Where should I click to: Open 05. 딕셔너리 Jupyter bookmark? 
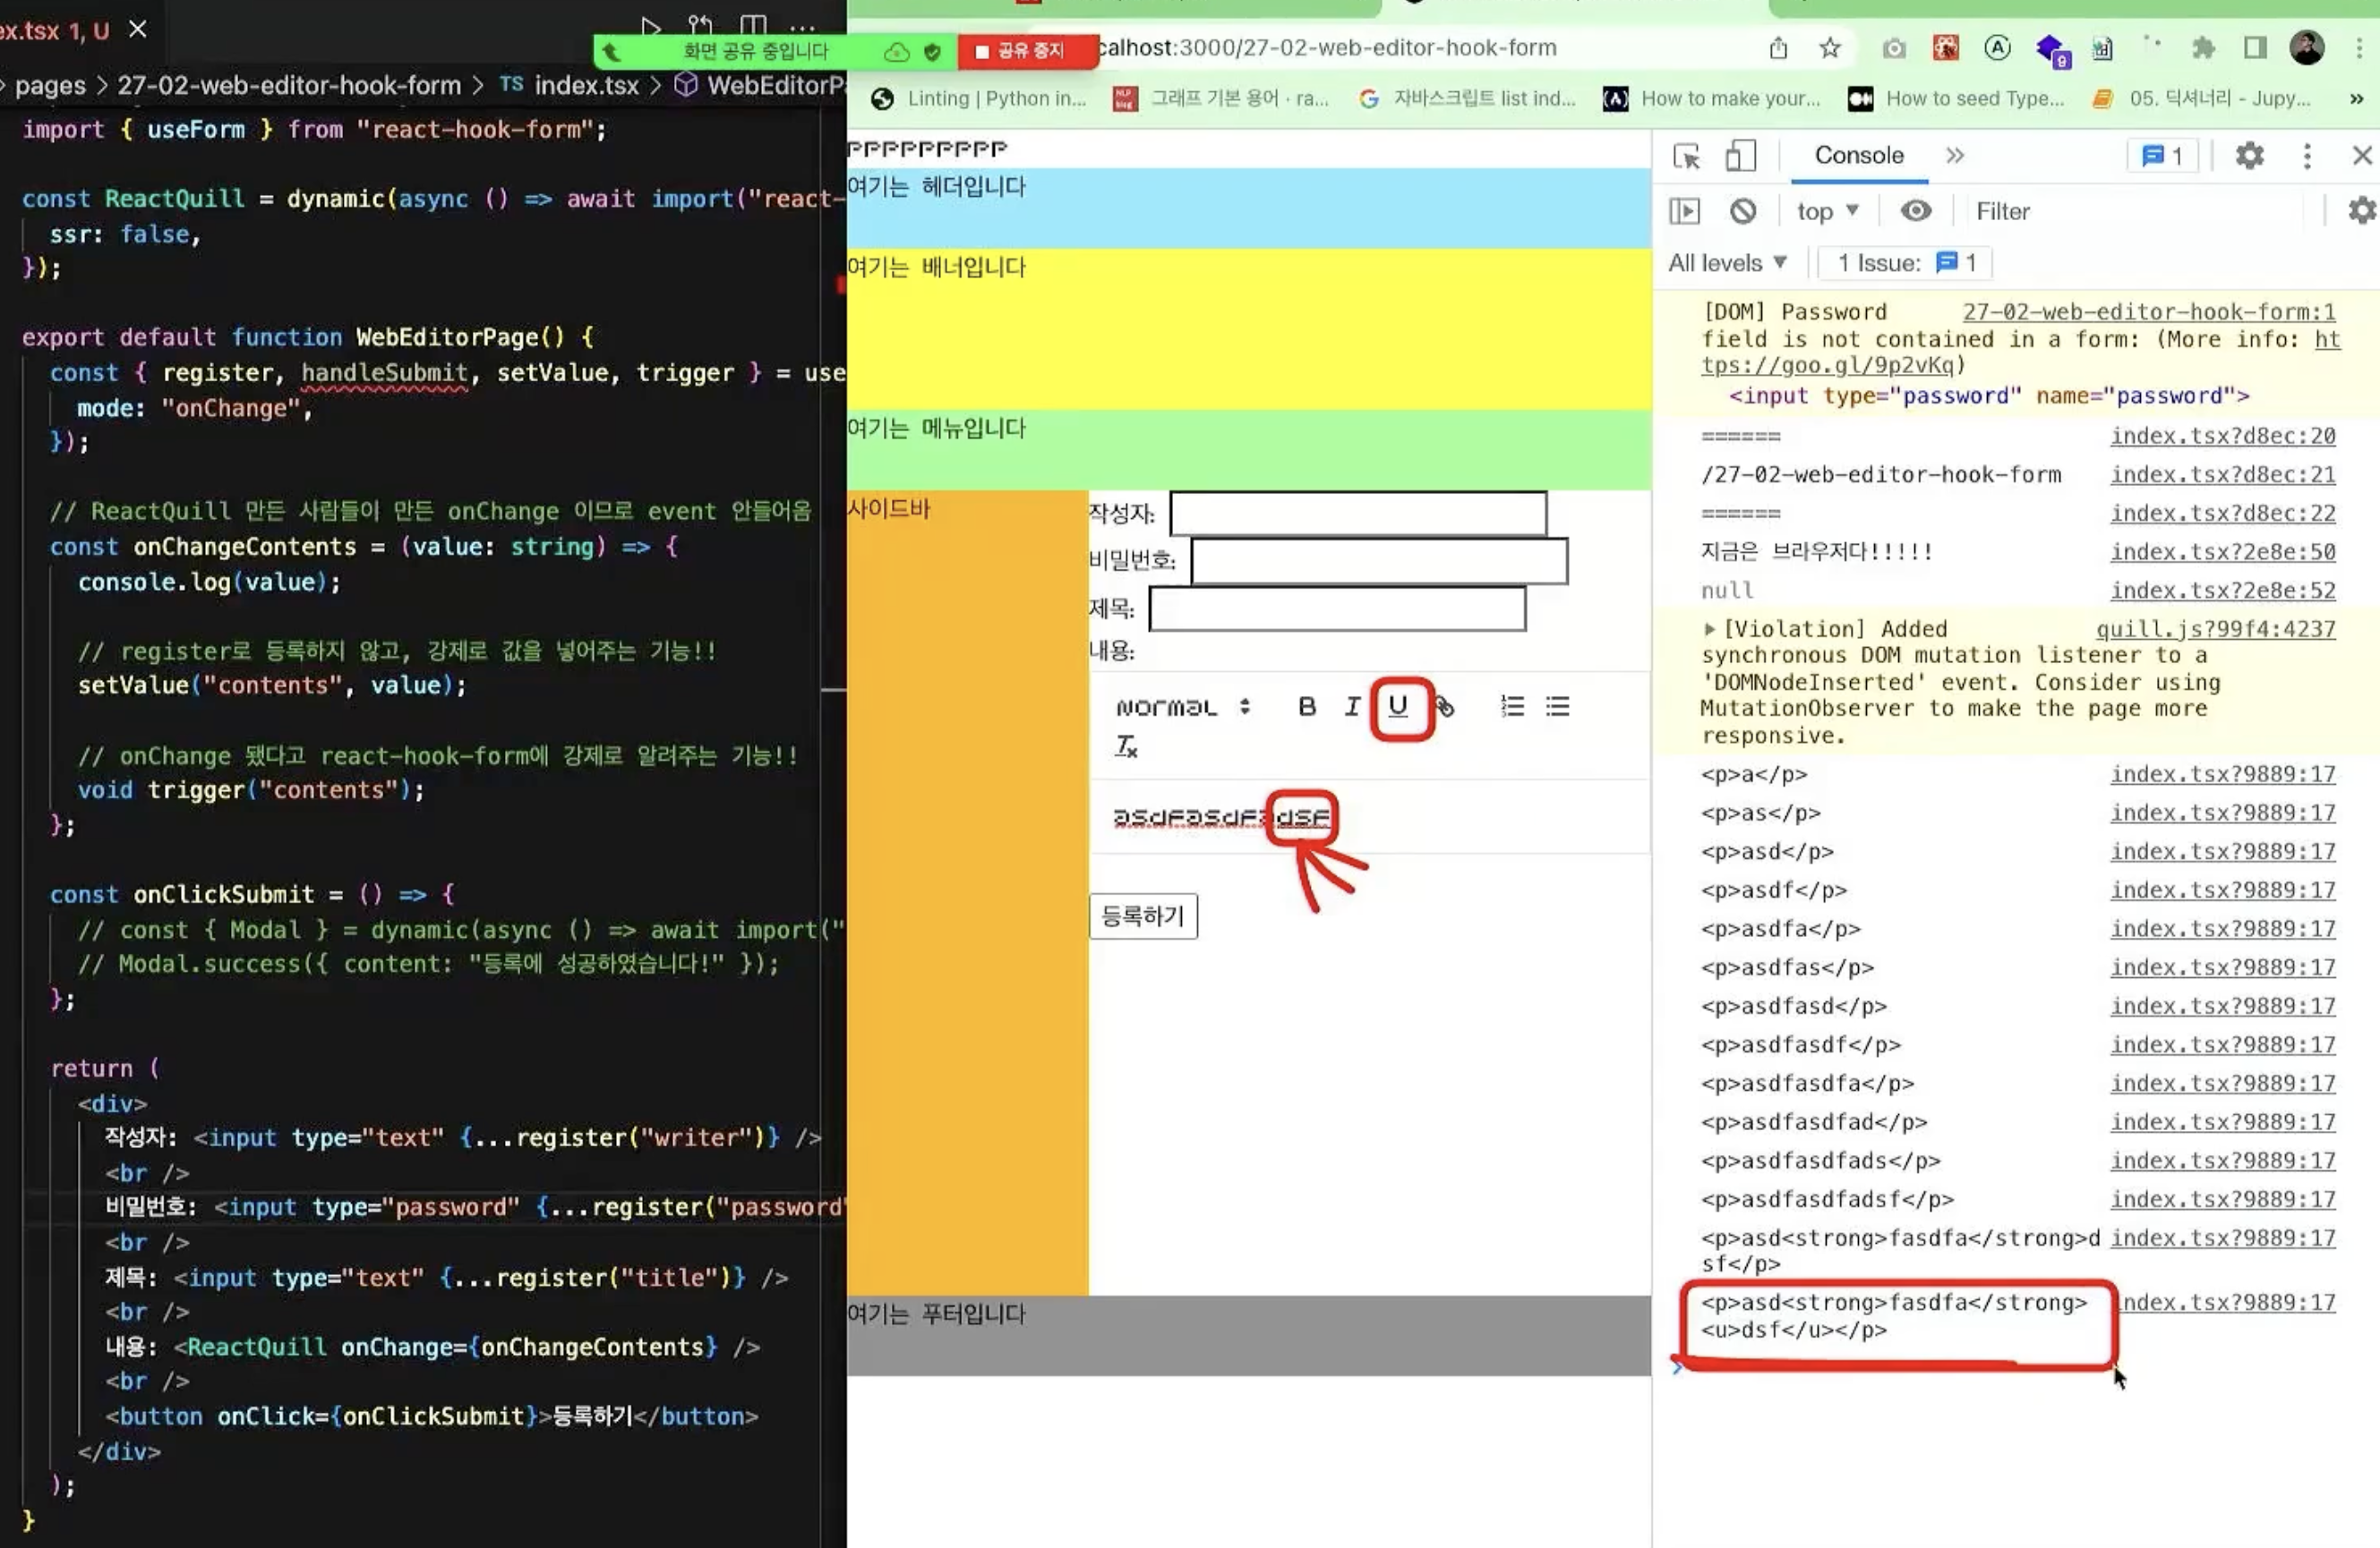(2202, 99)
